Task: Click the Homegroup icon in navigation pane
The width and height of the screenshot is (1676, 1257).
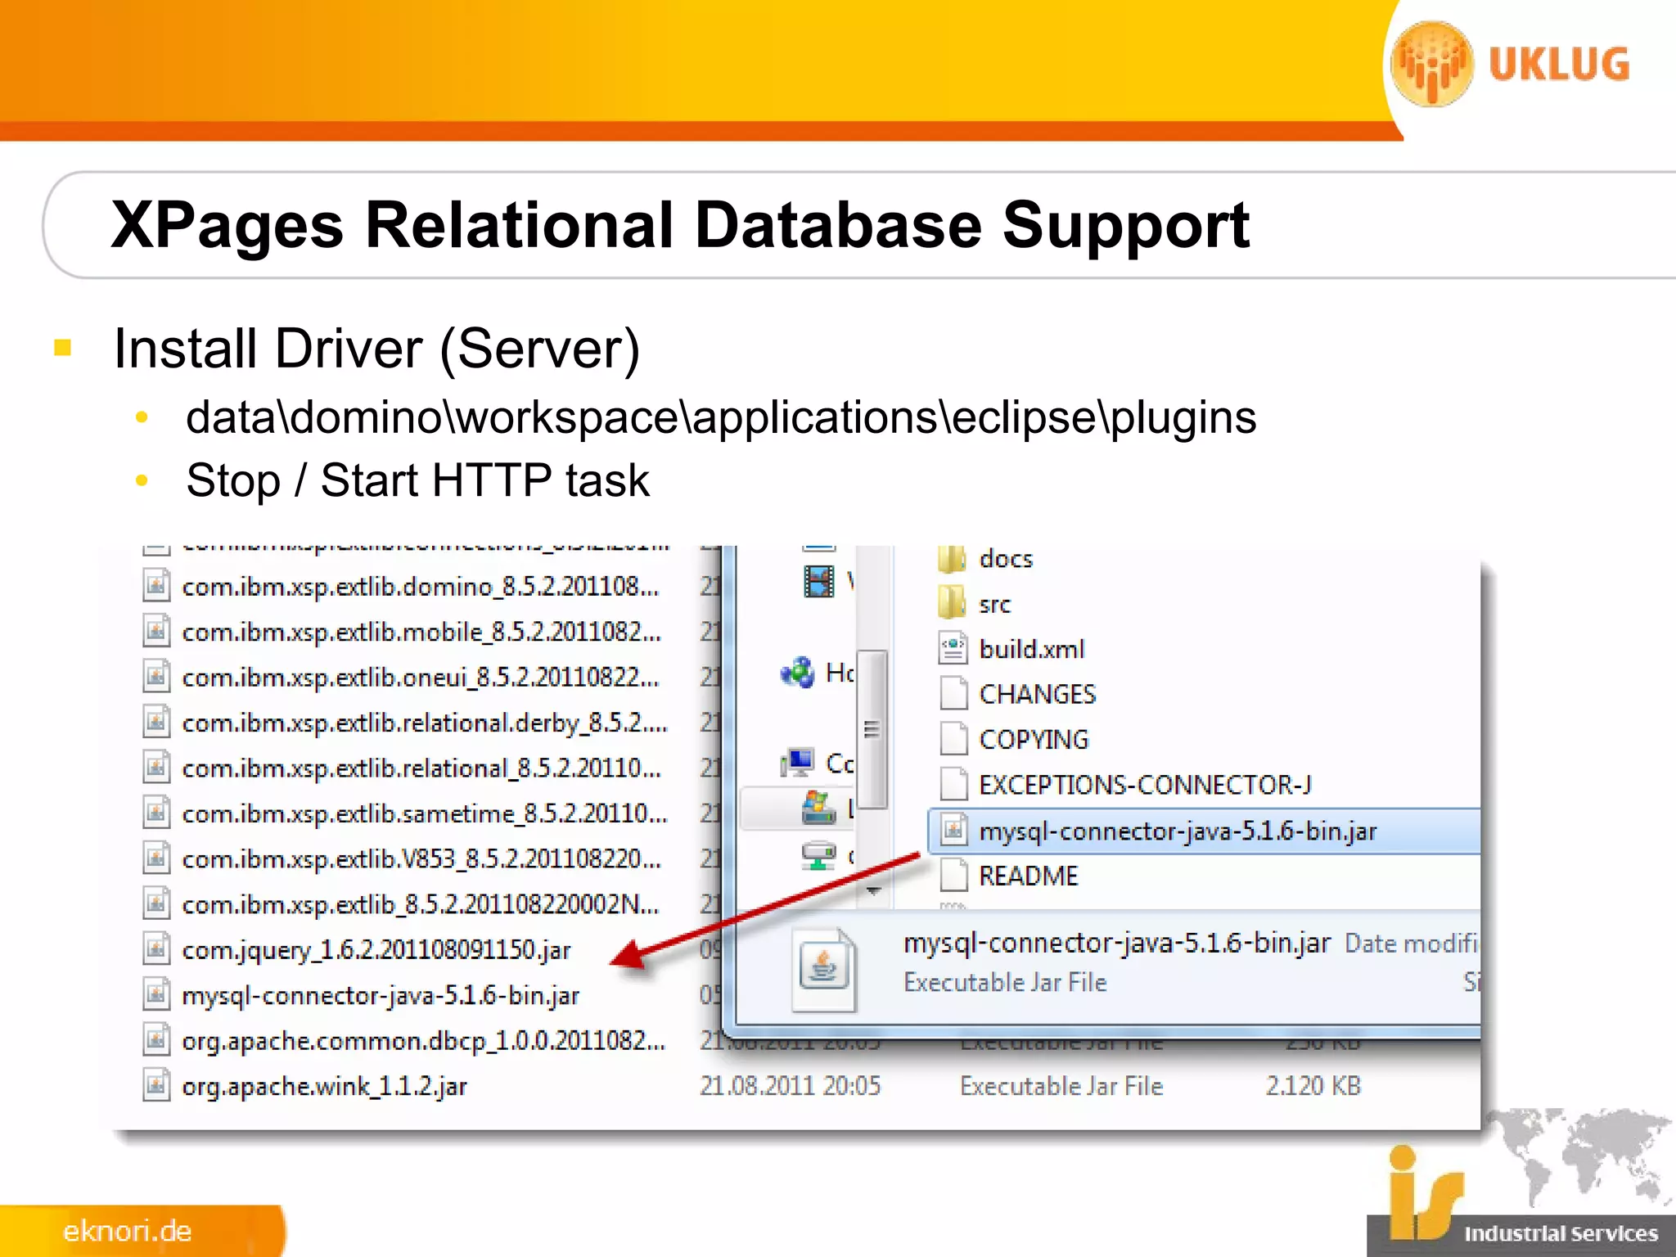Action: click(798, 673)
